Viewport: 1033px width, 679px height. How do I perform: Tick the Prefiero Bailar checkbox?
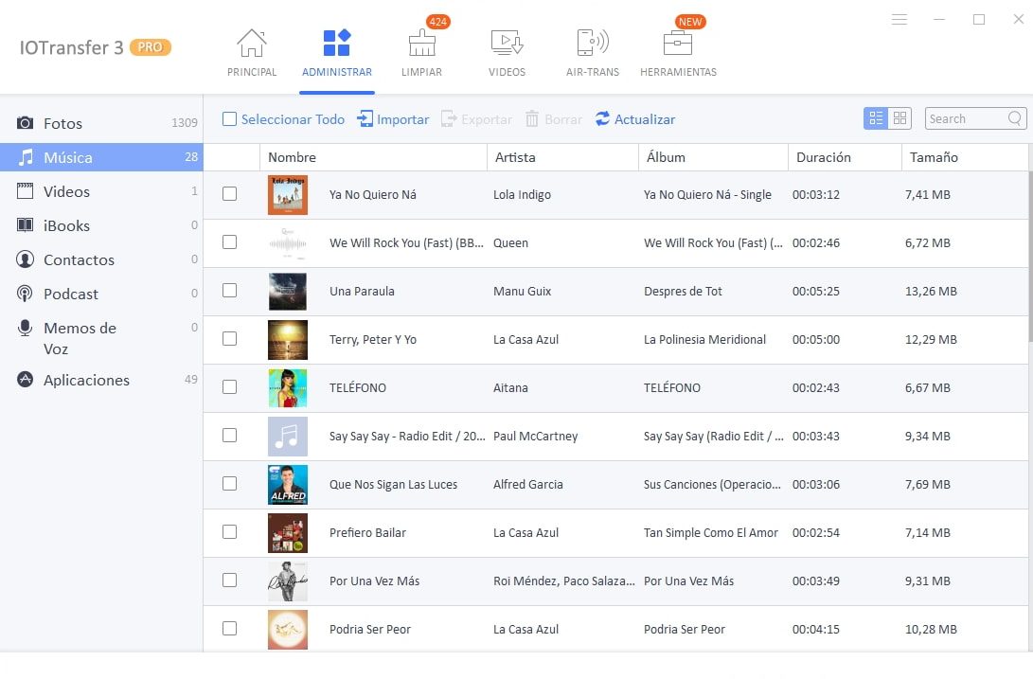[229, 531]
